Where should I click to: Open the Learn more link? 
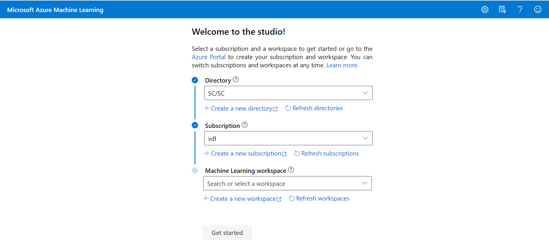pos(342,65)
